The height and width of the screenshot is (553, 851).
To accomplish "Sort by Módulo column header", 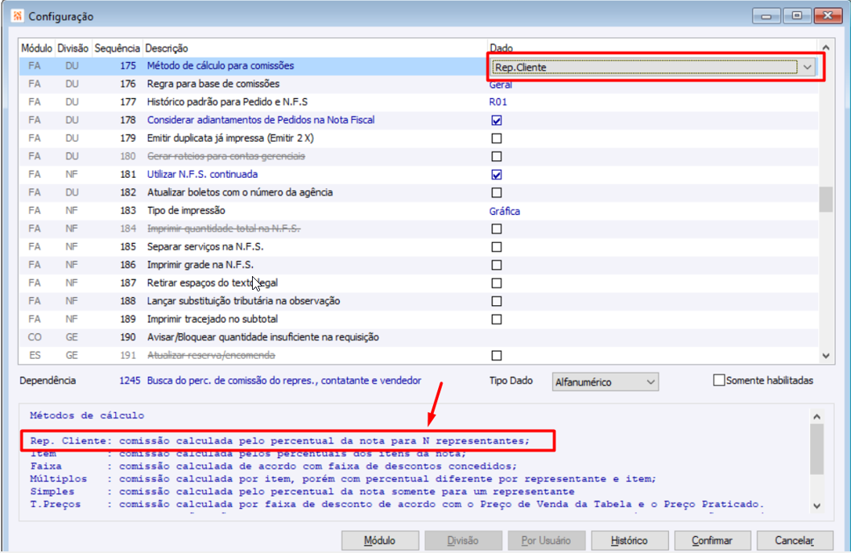I will 37,48.
